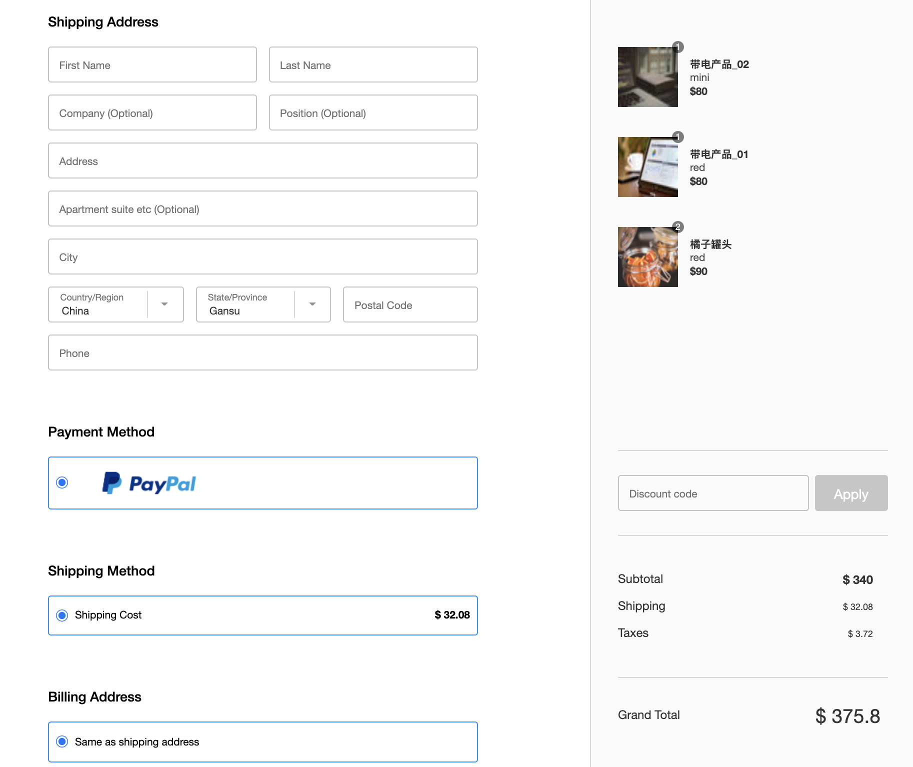Image resolution: width=913 pixels, height=767 pixels.
Task: Click into the First Name field
Action: coord(152,65)
